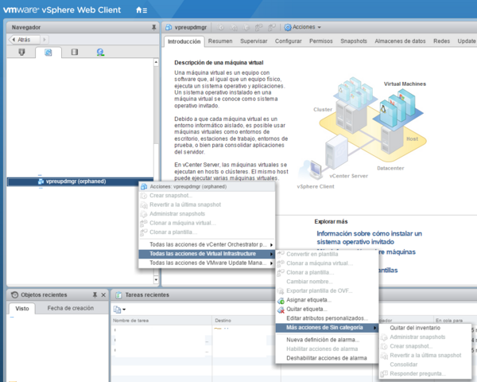
Task: Open the Acciones dropdown in toolbar
Action: 303,27
